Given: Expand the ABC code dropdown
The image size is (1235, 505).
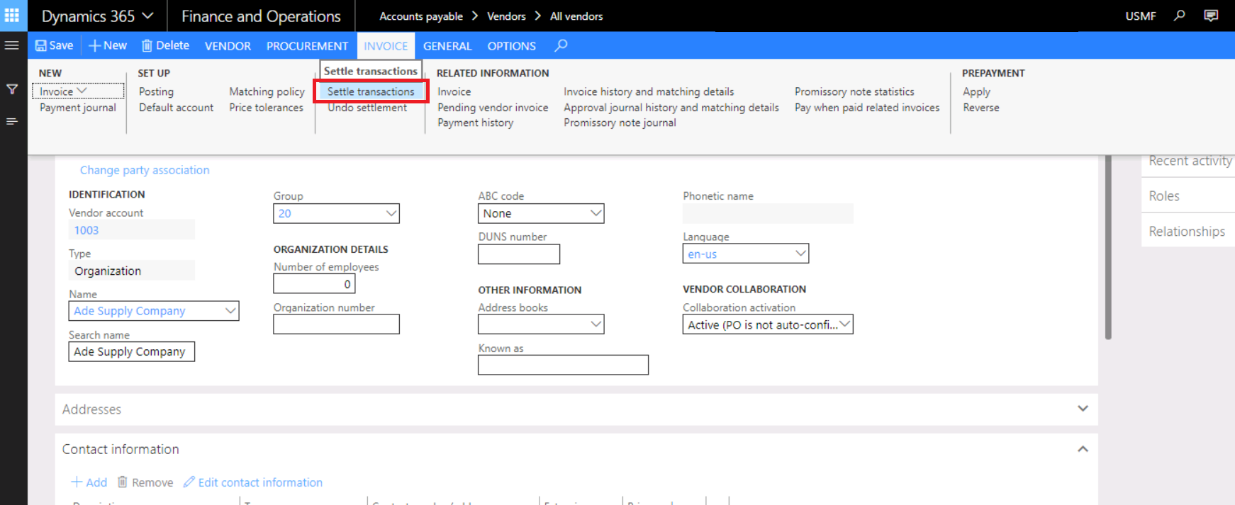Looking at the screenshot, I should coord(596,213).
